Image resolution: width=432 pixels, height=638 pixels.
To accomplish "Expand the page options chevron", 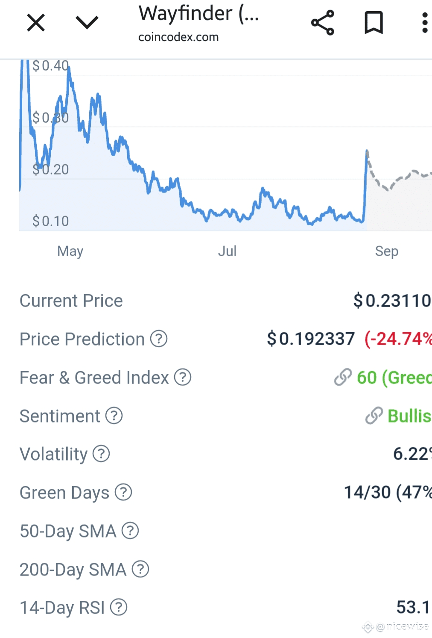I will (x=87, y=22).
